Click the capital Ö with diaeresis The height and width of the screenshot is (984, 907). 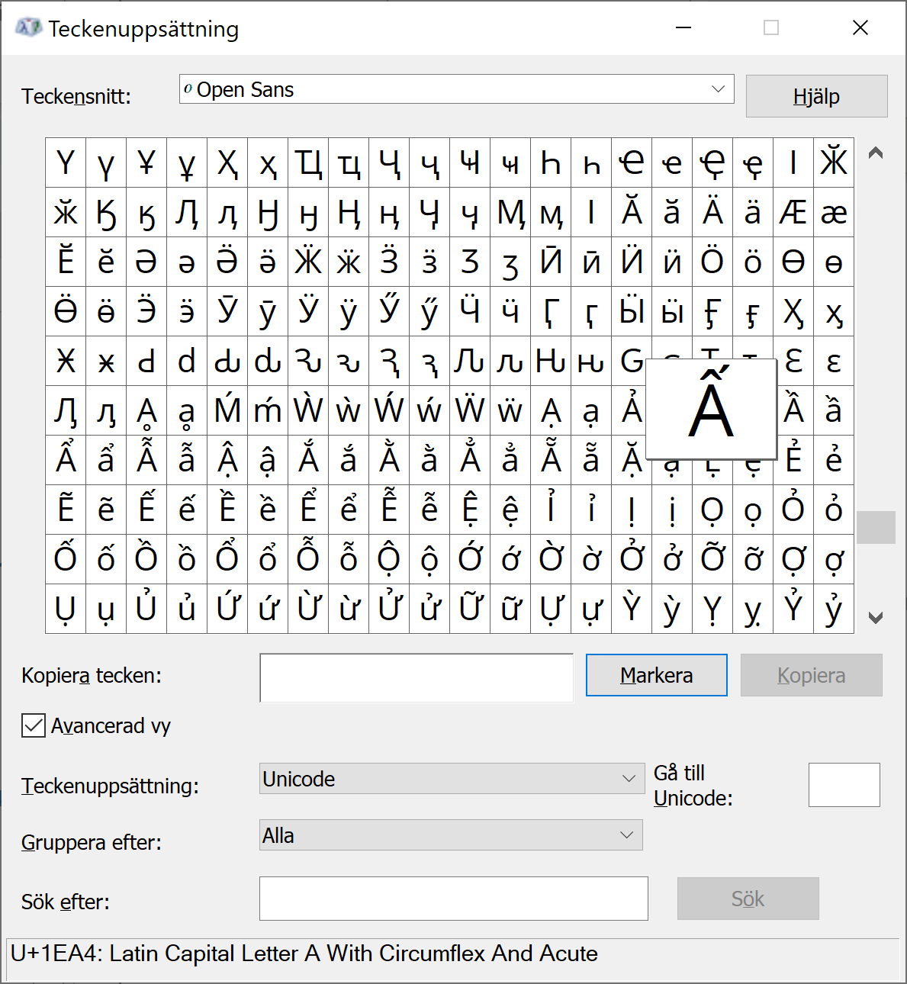(x=712, y=262)
